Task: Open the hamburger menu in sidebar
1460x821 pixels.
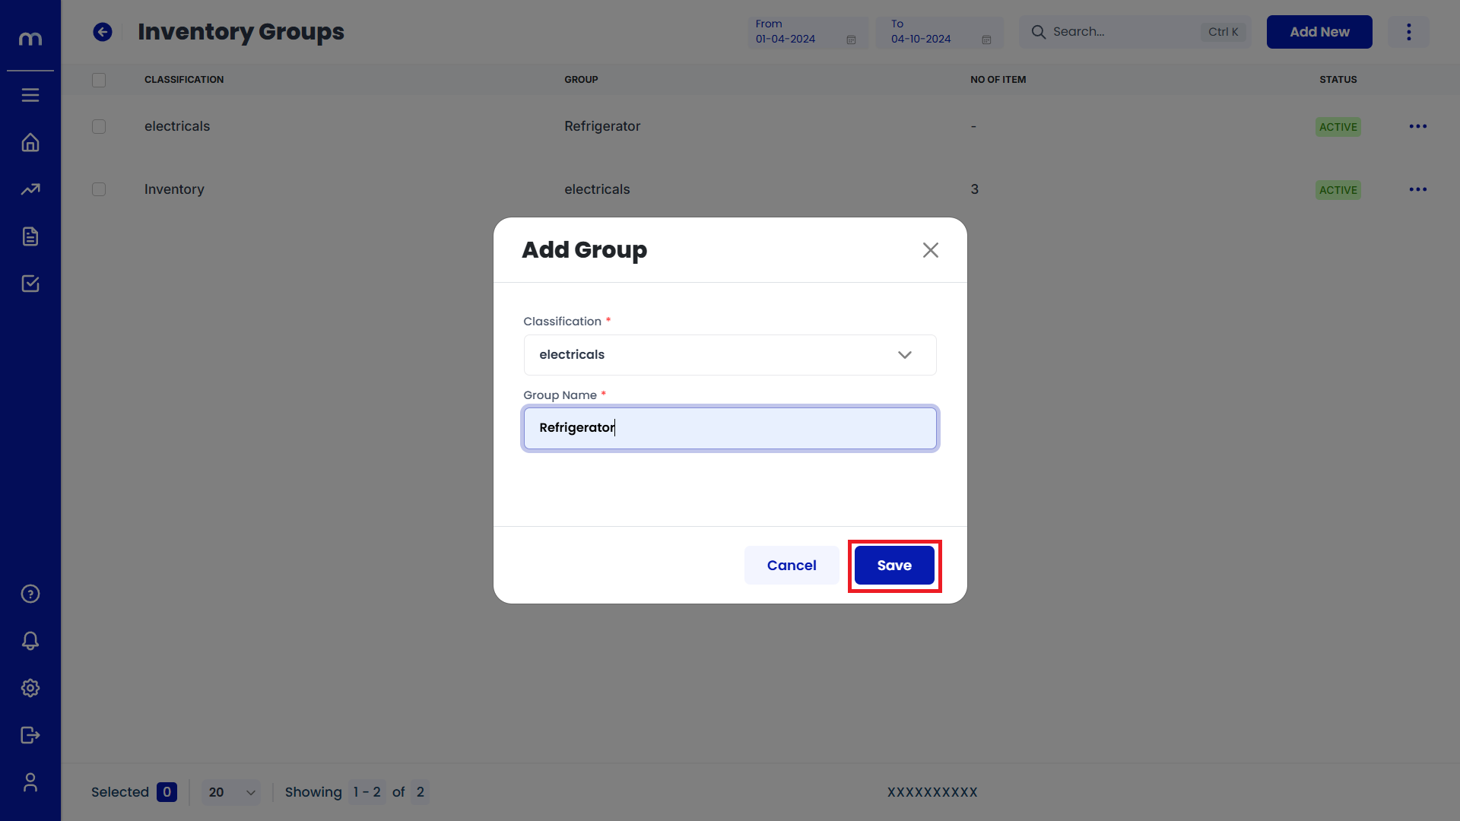Action: click(x=30, y=95)
